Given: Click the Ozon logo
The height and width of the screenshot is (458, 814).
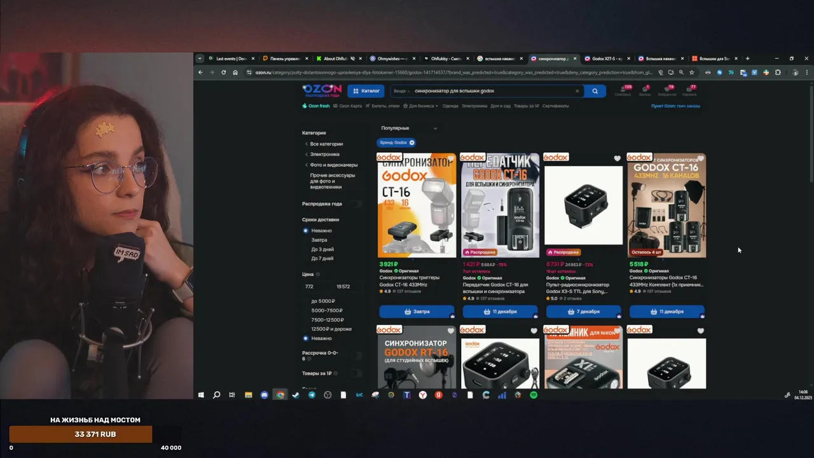Looking at the screenshot, I should 322,90.
